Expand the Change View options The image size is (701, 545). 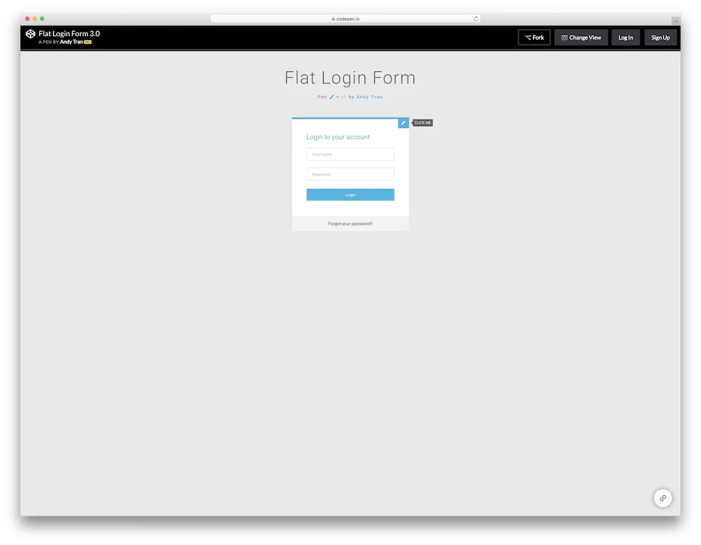pos(581,37)
